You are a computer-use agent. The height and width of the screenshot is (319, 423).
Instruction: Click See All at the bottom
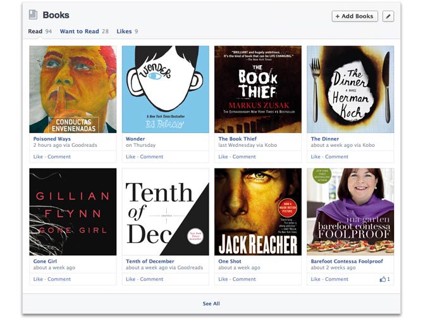click(211, 304)
